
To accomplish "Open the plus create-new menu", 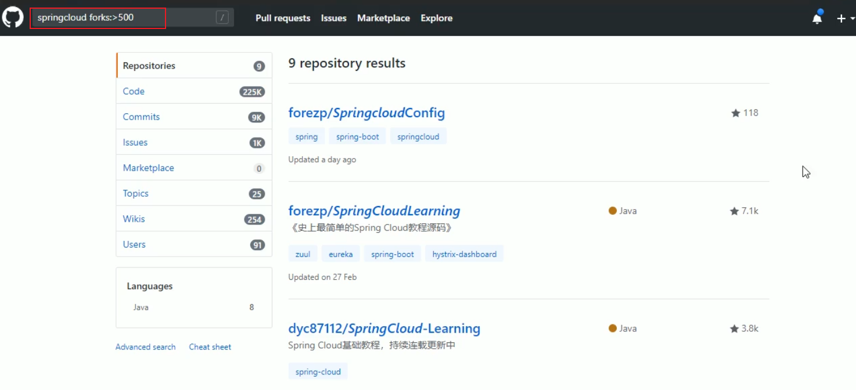I will (845, 18).
